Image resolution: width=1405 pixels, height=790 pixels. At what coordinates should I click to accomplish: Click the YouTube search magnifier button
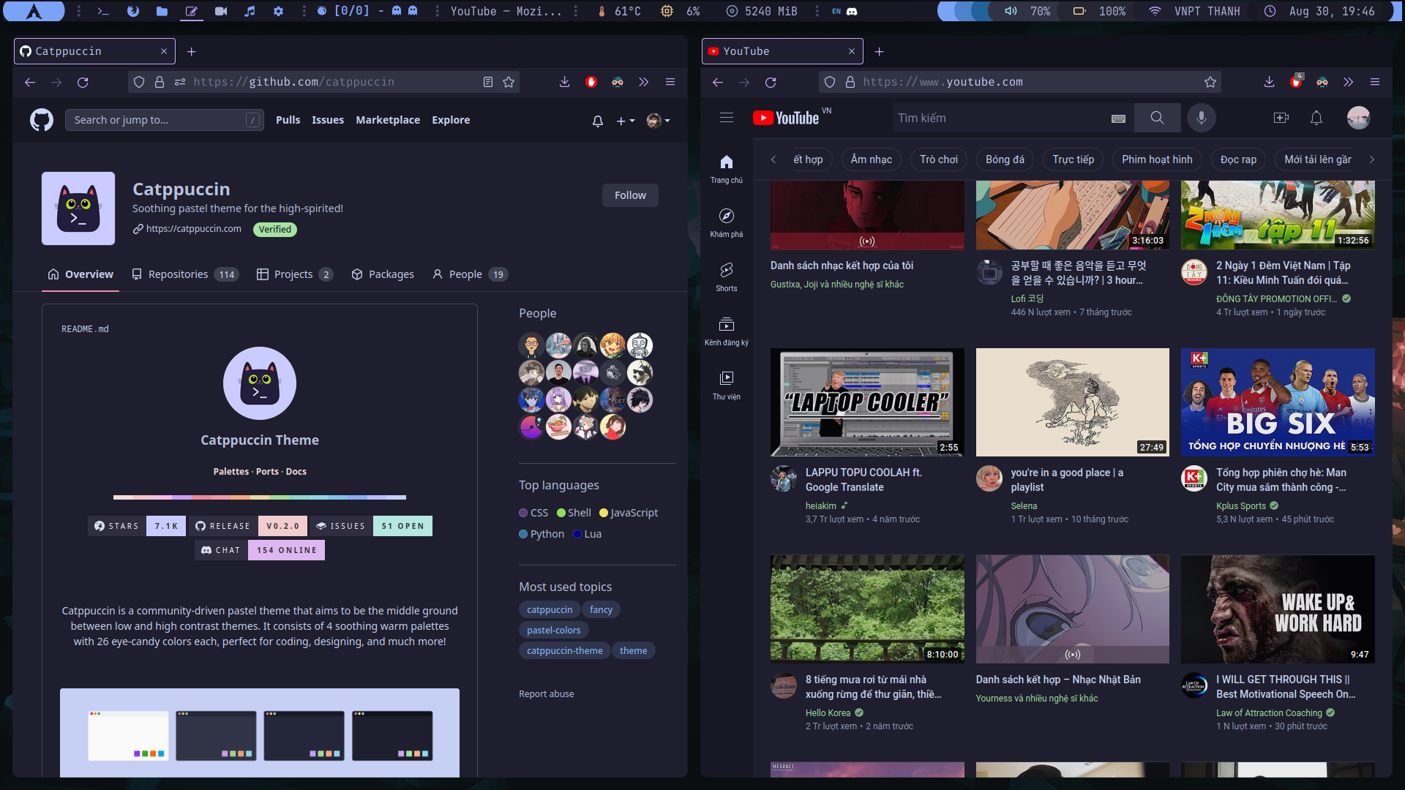[x=1157, y=118]
